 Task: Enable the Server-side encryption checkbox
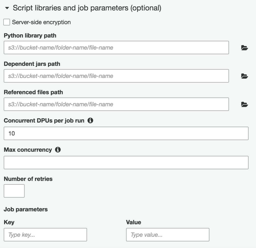tap(7, 22)
